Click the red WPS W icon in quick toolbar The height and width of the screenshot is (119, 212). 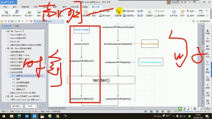[x=31, y=21]
